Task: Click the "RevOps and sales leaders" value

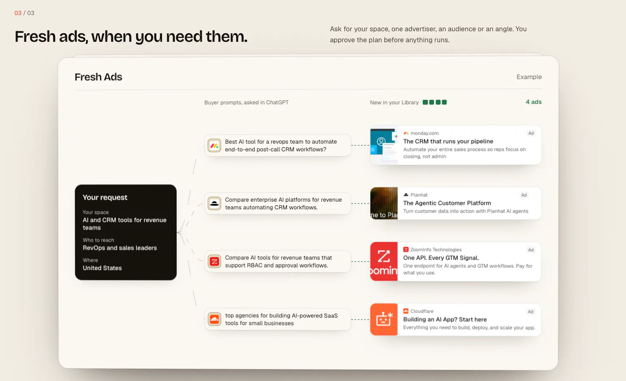Action: pyautogui.click(x=120, y=248)
